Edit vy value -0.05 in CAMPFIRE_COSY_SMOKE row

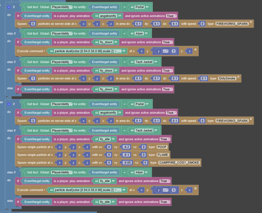pyautogui.click(x=127, y=162)
